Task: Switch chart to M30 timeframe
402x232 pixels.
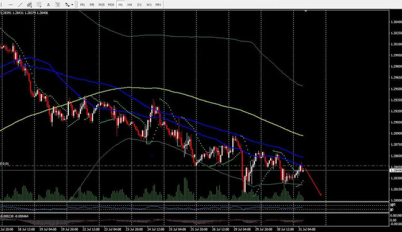Action: pos(111,4)
